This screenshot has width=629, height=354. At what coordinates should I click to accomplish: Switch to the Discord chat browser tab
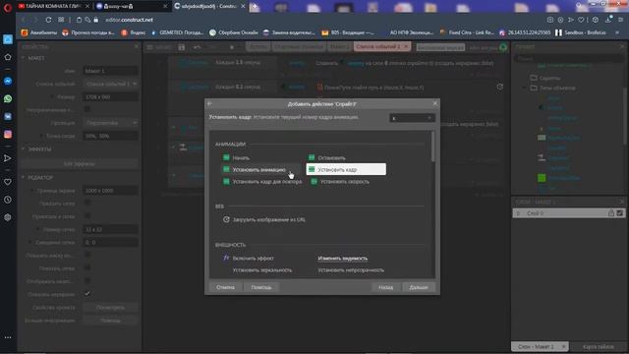[x=131, y=6]
